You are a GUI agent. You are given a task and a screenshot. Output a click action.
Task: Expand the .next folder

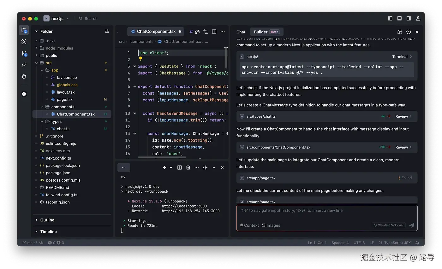(x=36, y=41)
